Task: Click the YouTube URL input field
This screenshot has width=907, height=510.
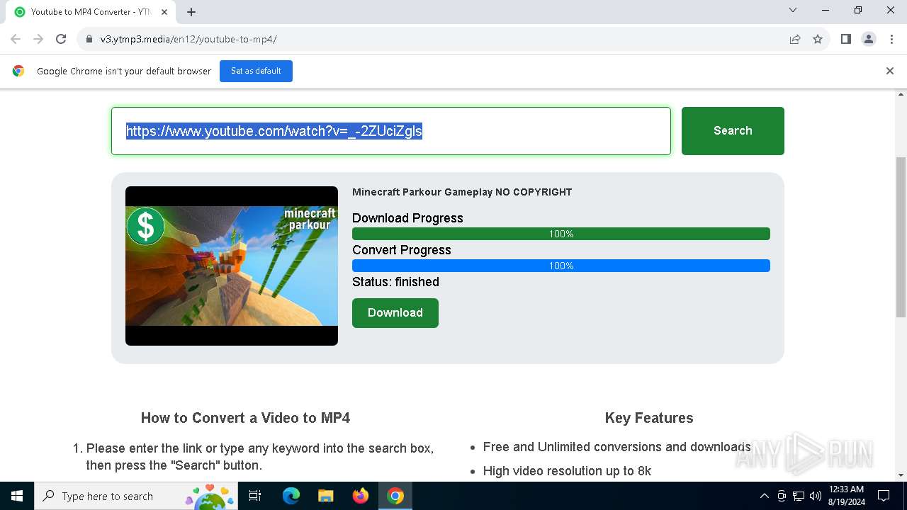Action: pyautogui.click(x=391, y=131)
